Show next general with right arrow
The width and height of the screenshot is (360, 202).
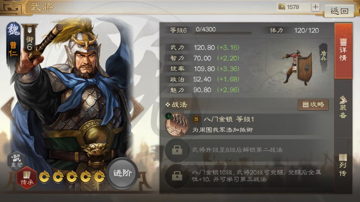pos(137,109)
